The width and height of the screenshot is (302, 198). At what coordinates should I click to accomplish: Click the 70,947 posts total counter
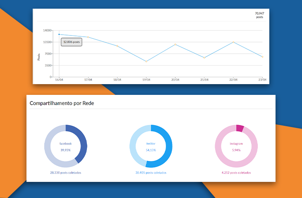point(259,15)
